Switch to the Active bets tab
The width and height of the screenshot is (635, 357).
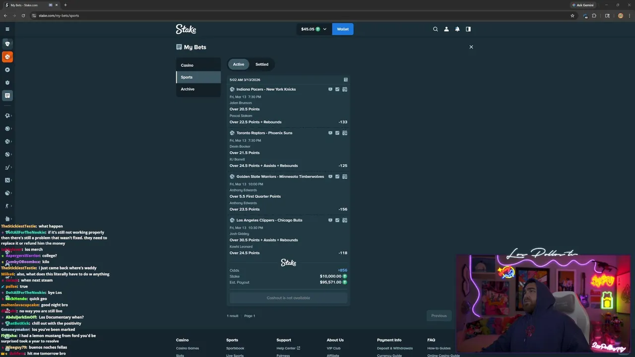pos(239,64)
